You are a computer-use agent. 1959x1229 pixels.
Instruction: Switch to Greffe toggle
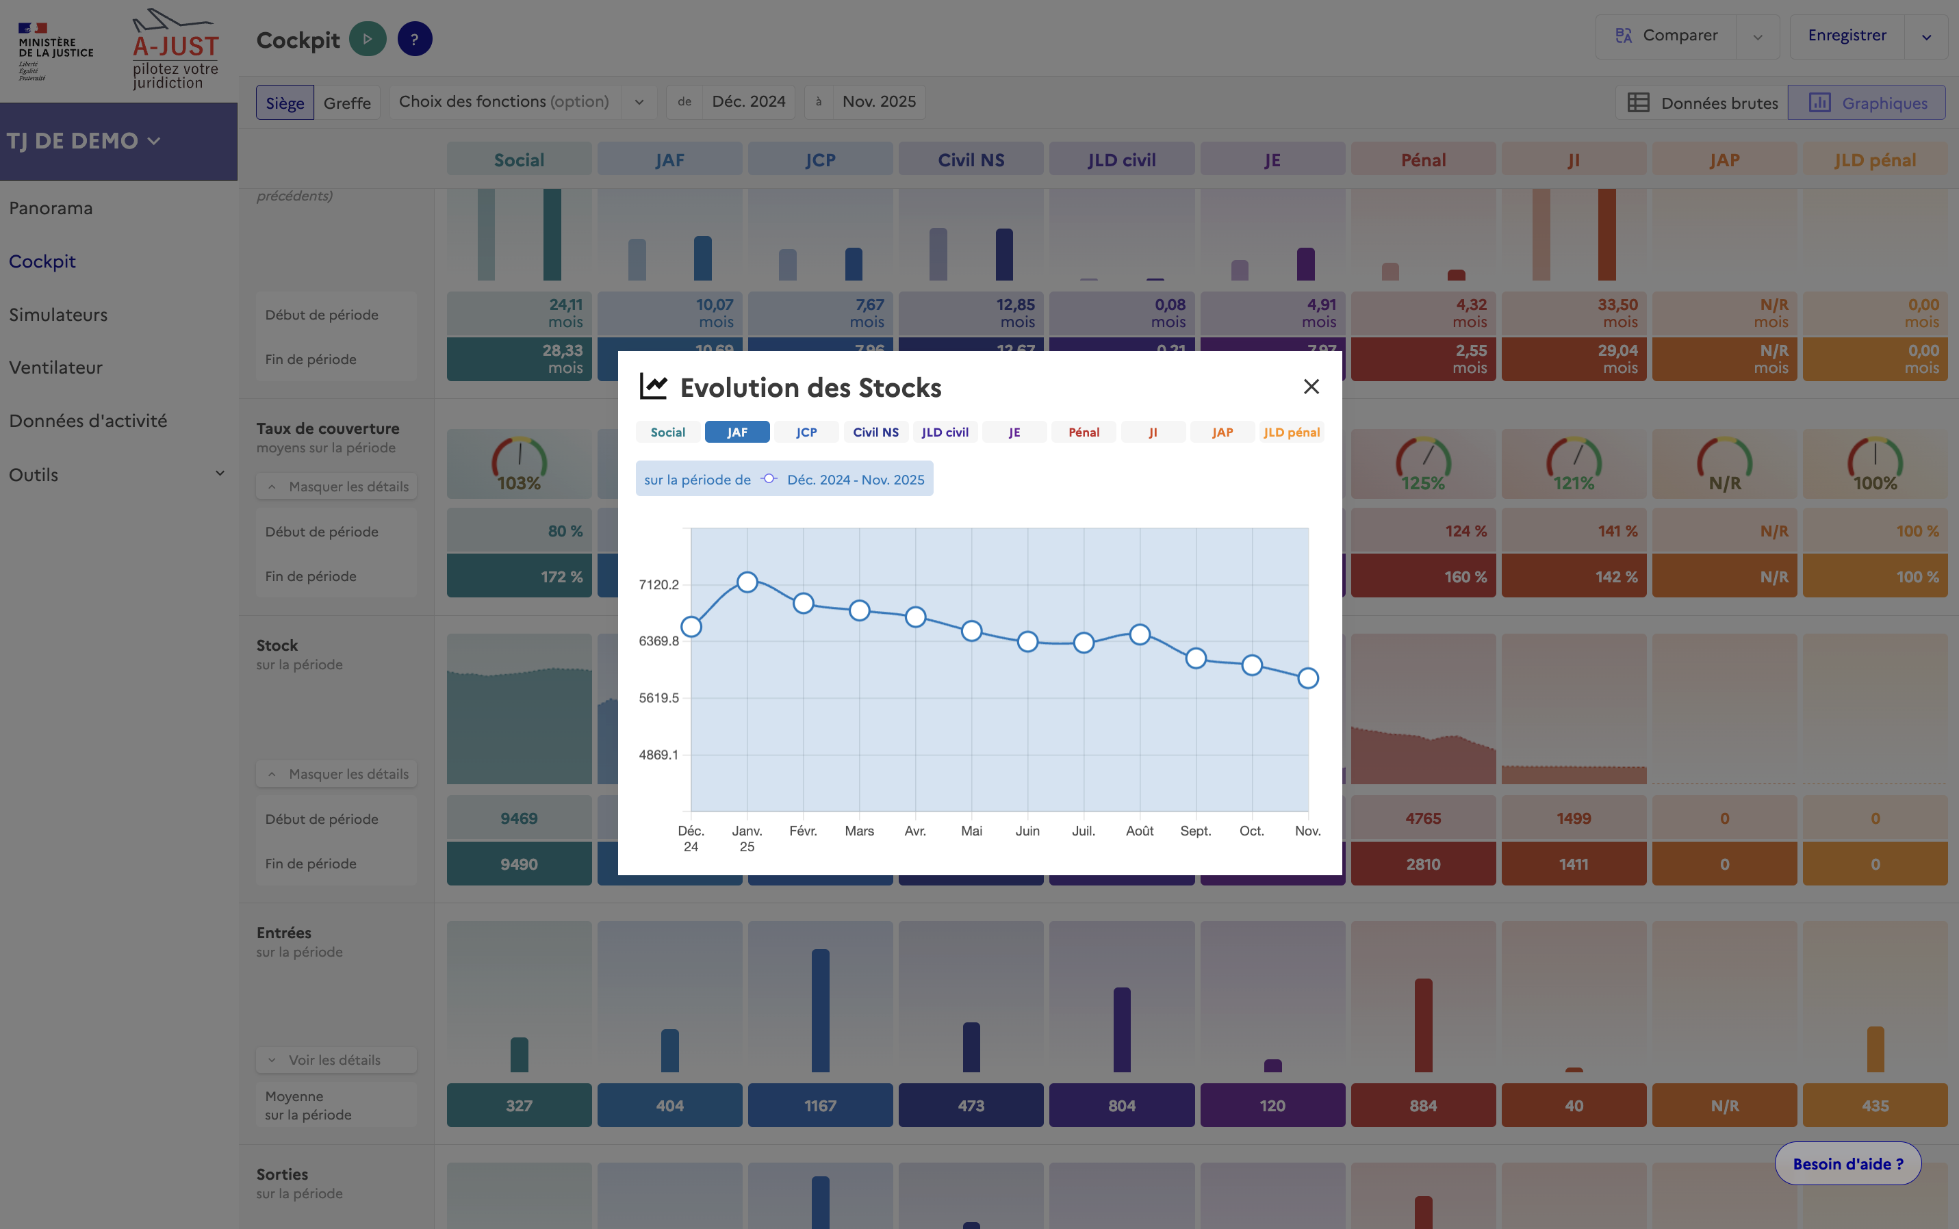[347, 103]
